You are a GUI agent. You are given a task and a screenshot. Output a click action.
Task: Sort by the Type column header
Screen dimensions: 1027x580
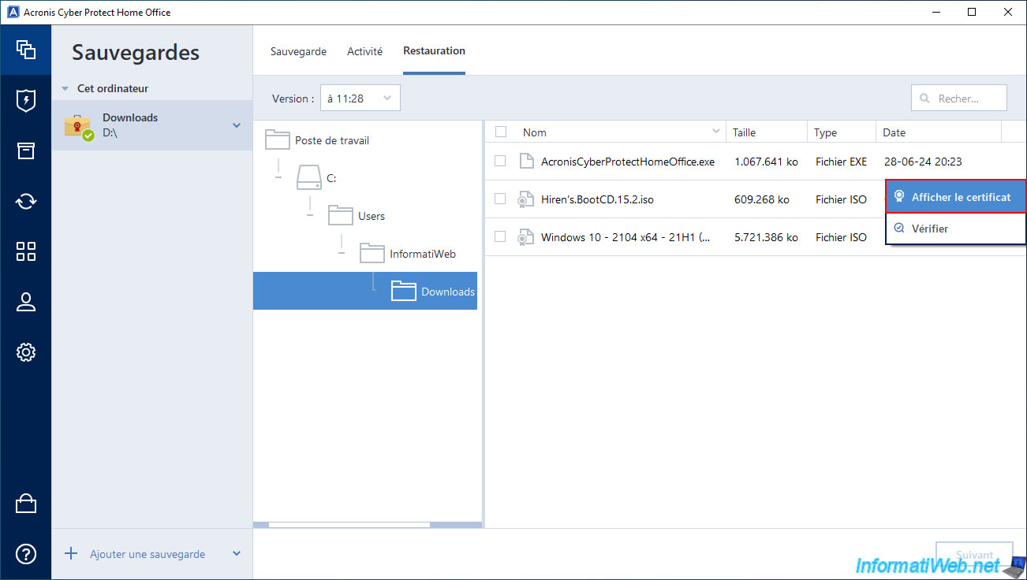click(x=826, y=132)
